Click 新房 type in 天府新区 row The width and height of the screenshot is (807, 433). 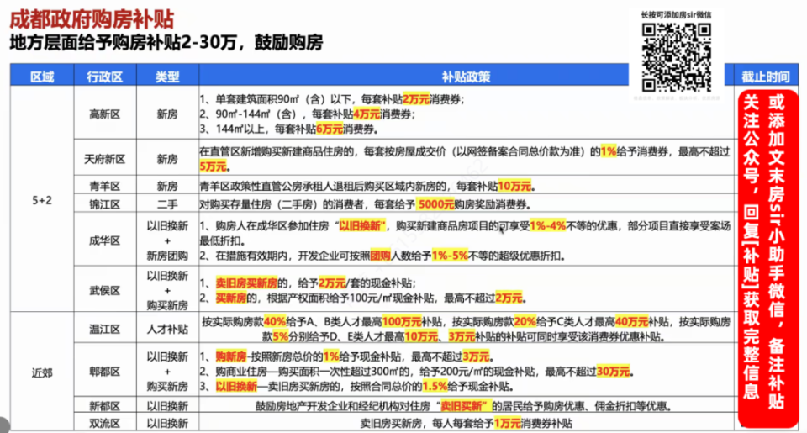167,159
